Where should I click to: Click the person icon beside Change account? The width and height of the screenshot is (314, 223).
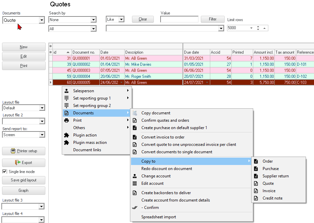pyautogui.click(x=135, y=176)
